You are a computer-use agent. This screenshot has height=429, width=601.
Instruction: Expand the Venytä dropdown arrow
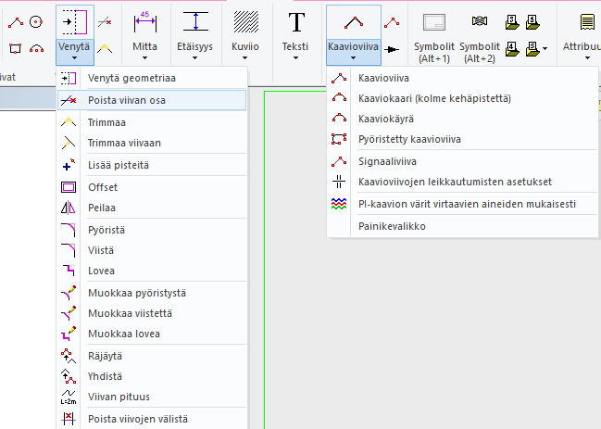point(76,57)
